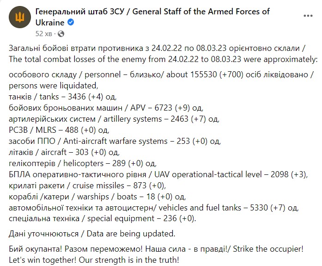Click the tanks – 3436 line

tap(61, 97)
